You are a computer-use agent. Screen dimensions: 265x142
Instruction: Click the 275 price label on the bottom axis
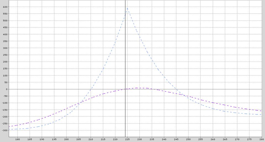(x=250, y=139)
